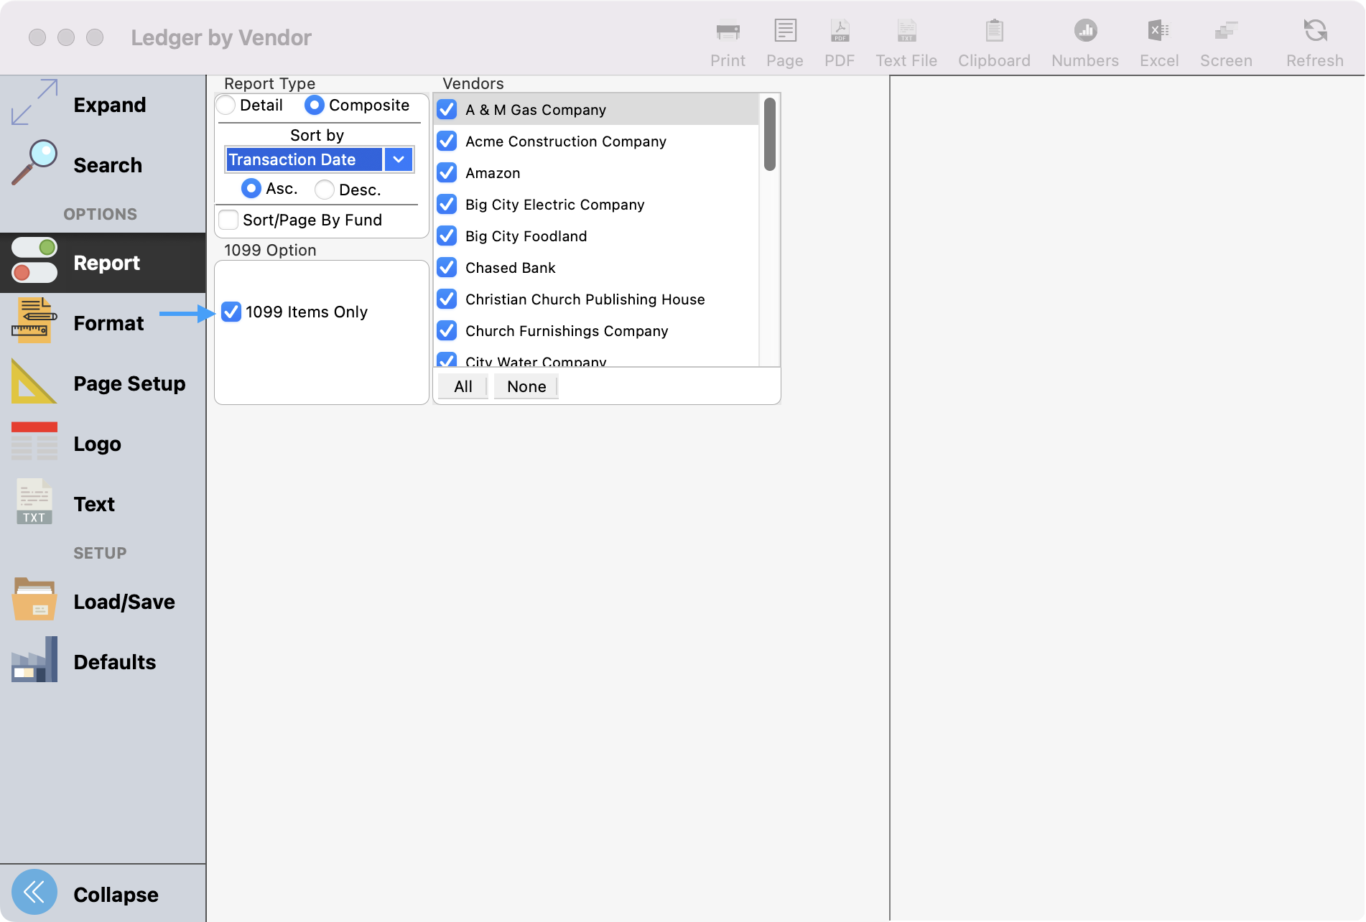Enable Sort/Page By Fund checkbox
This screenshot has height=922, width=1366.
coord(228,220)
